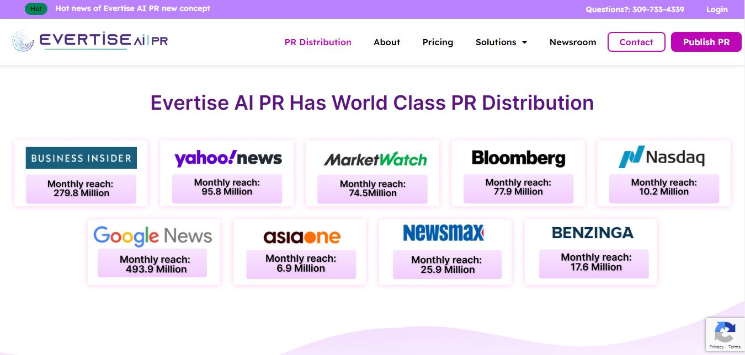Open the hot news Evertise AI PR headline

[132, 9]
